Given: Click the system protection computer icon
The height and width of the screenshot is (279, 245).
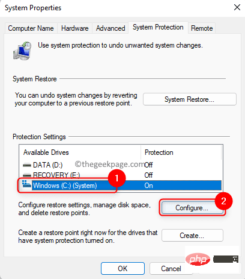Looking at the screenshot, I should click(x=22, y=51).
